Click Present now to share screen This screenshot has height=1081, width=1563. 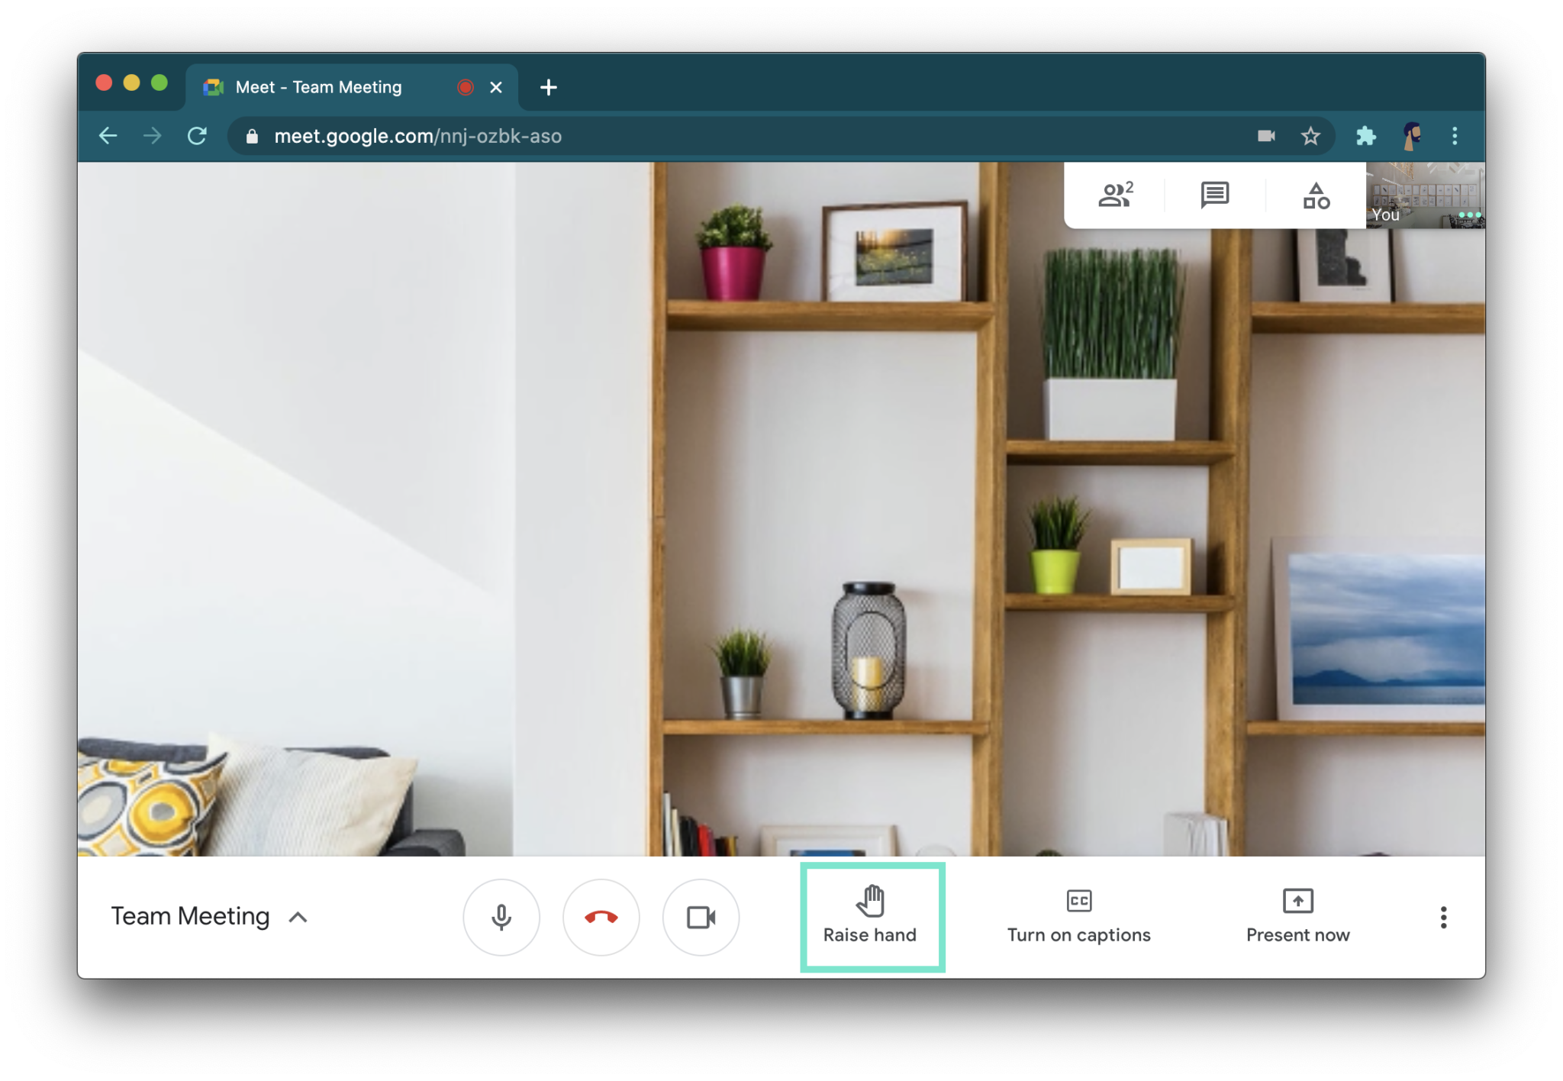1297,916
